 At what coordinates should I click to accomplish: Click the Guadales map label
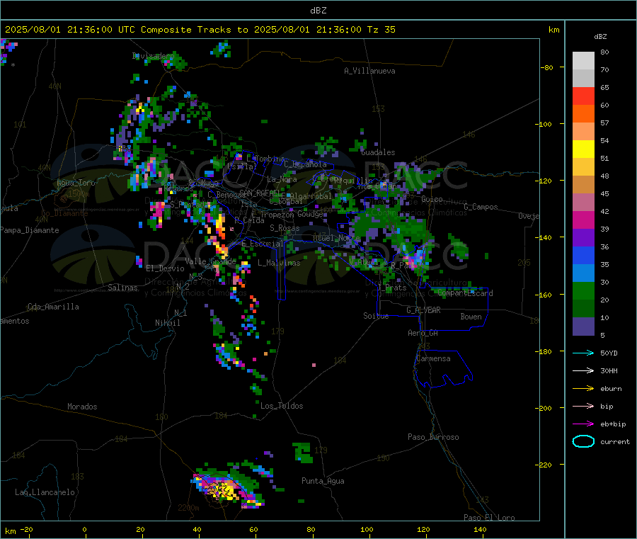[x=378, y=152]
